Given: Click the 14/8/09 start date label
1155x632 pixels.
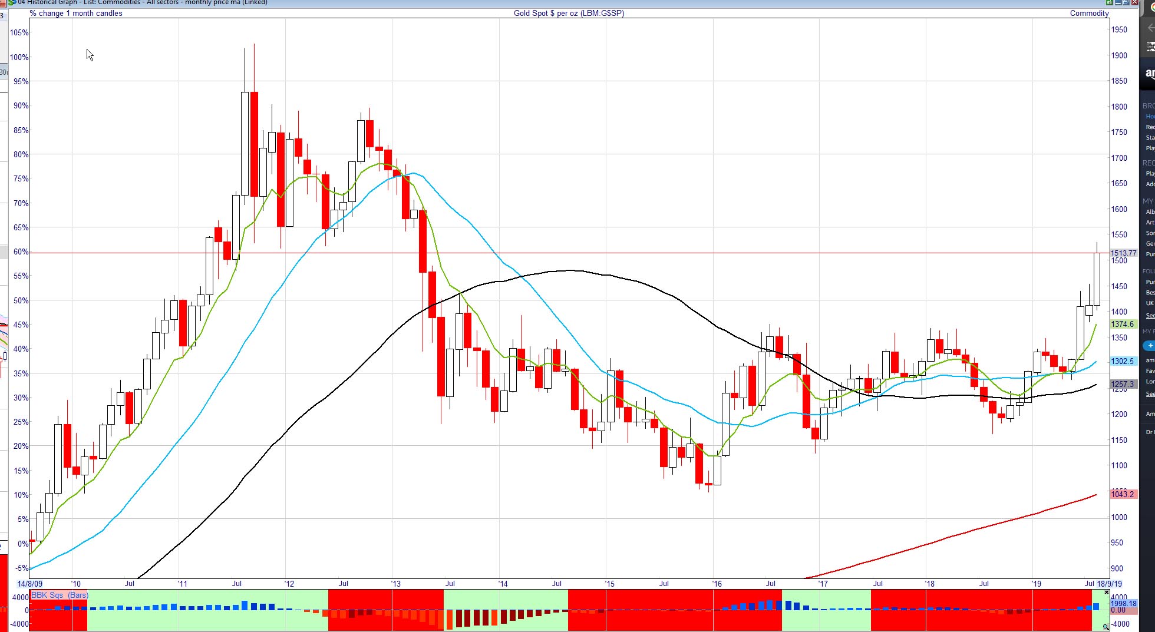Looking at the screenshot, I should 29,584.
